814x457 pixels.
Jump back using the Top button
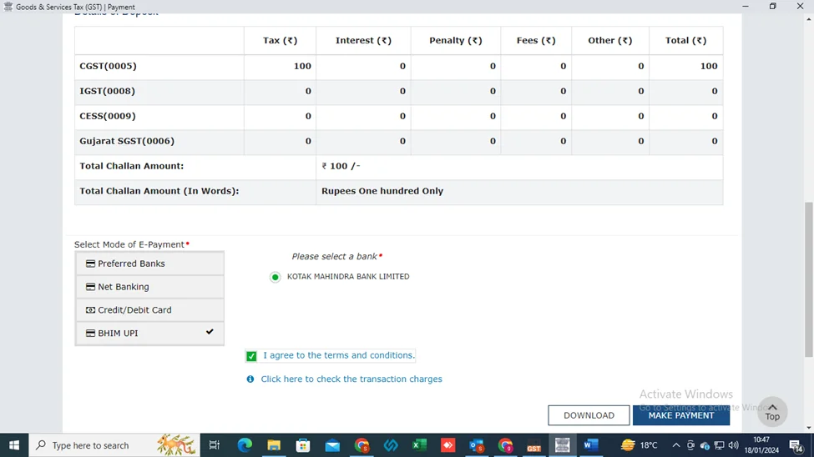point(772,412)
